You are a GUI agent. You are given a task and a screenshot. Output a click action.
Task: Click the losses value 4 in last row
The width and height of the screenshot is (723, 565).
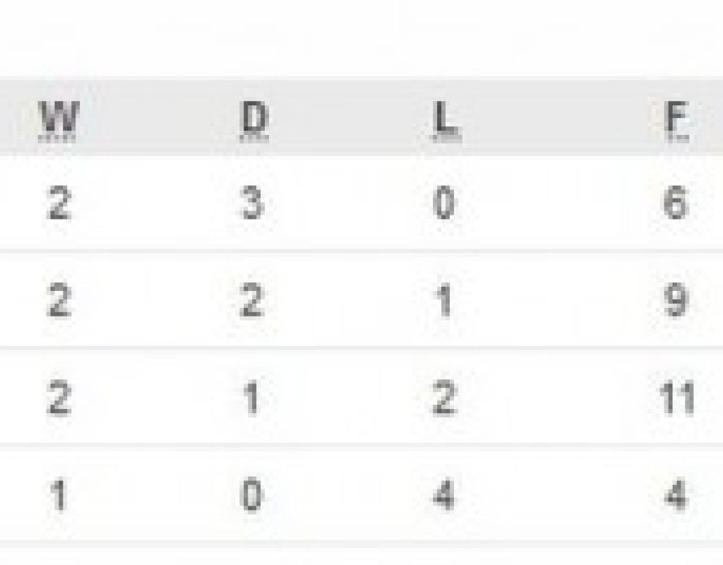445,495
